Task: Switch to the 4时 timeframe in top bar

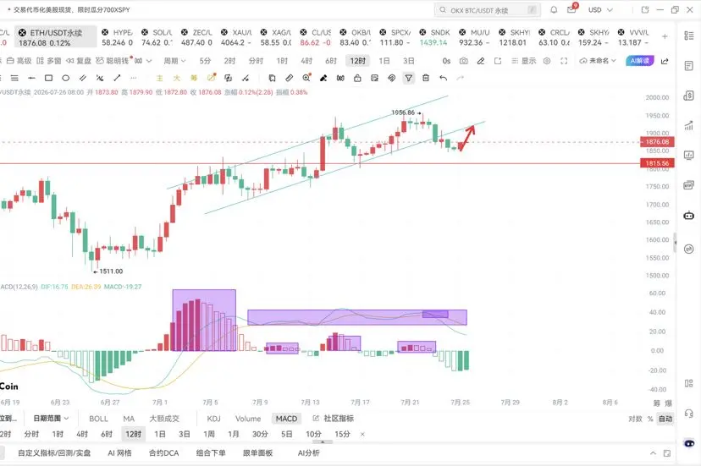Action: tap(306, 61)
